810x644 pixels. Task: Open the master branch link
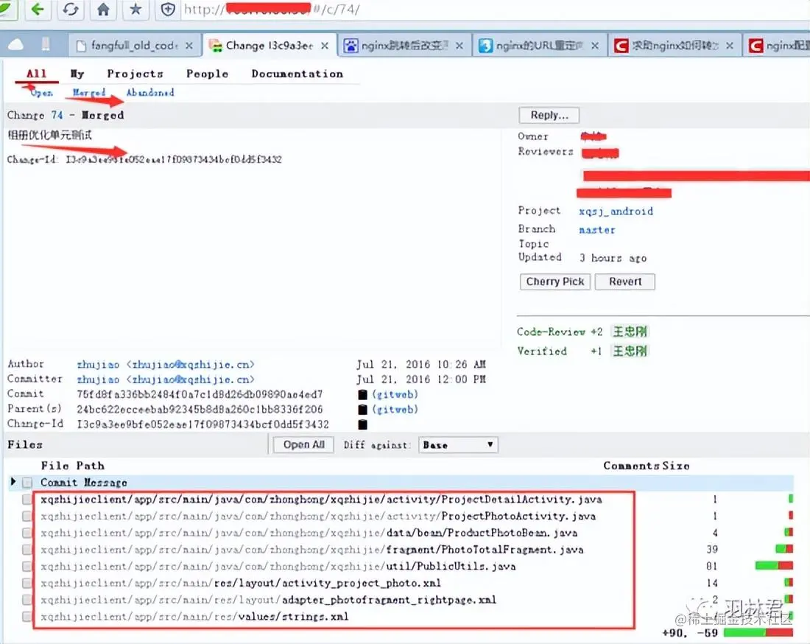coord(596,229)
